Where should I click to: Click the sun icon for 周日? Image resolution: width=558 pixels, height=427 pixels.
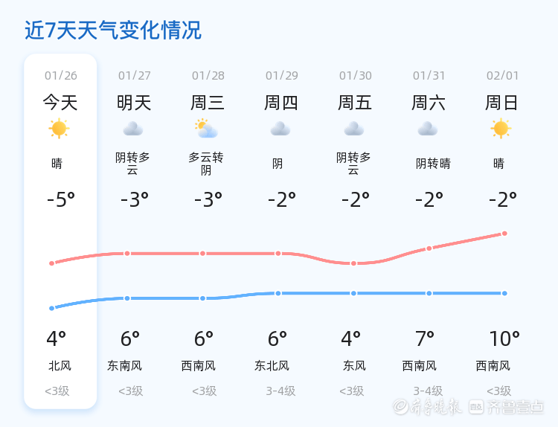click(501, 129)
